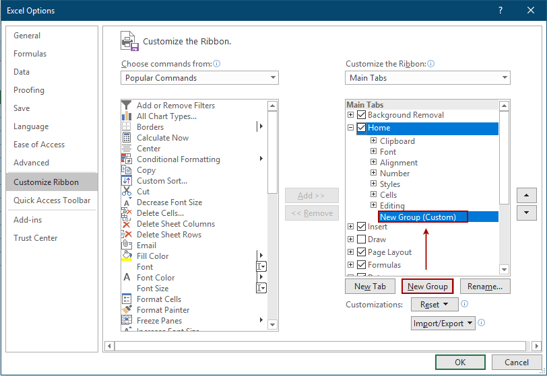
Task: Expand the Page Layout tab node
Action: point(350,252)
